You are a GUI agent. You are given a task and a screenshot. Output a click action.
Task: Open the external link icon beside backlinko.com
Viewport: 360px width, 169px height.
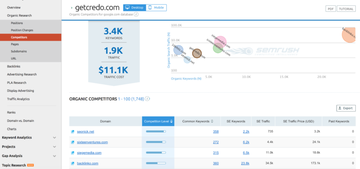pos(73,163)
